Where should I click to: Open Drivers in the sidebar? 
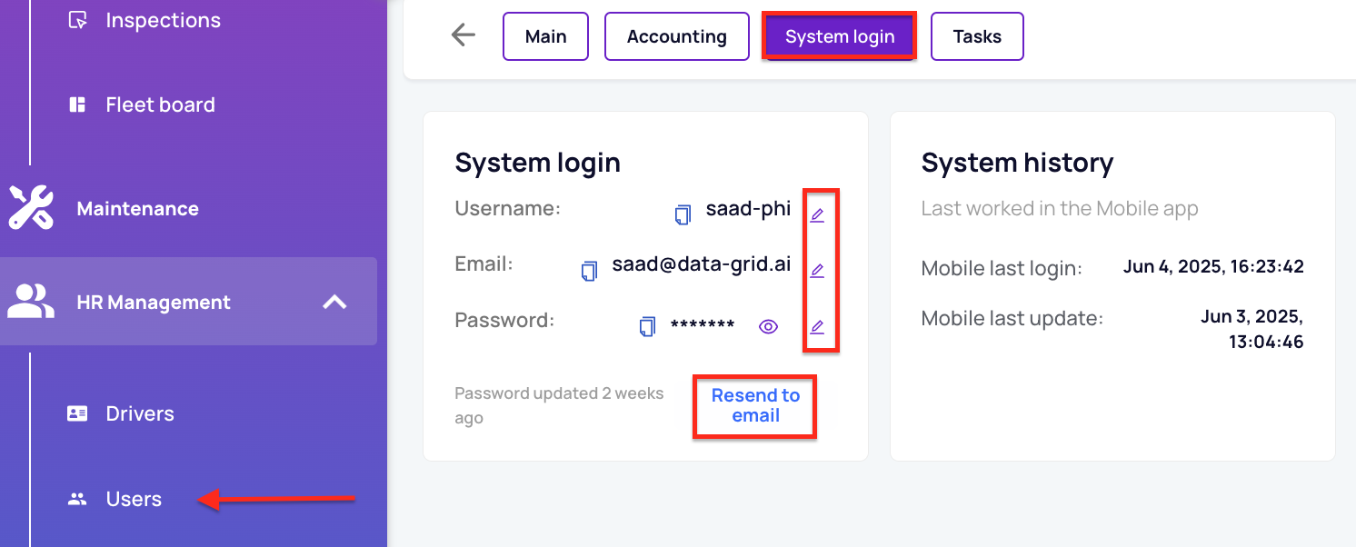coord(140,413)
